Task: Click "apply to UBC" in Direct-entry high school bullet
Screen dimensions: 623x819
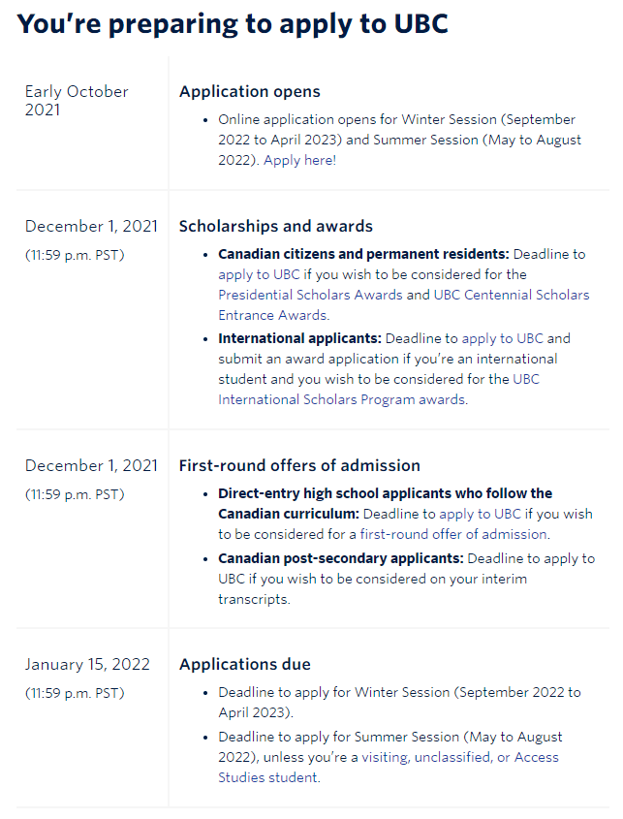Action: tap(480, 514)
